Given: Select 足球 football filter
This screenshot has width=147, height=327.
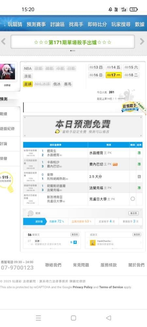Looking at the screenshot, I should pyautogui.click(x=28, y=84).
